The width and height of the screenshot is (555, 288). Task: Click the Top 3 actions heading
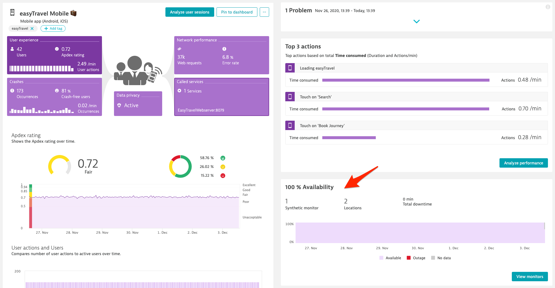coord(303,46)
